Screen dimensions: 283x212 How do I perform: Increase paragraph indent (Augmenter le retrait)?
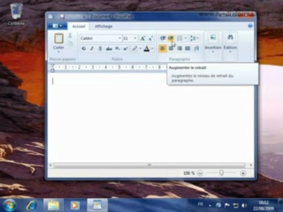click(x=171, y=38)
